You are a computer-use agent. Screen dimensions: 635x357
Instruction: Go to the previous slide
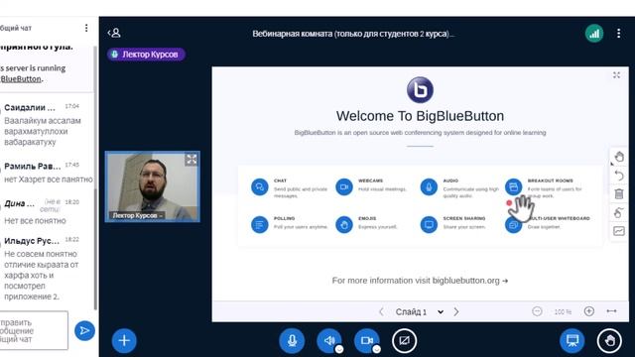tap(381, 311)
